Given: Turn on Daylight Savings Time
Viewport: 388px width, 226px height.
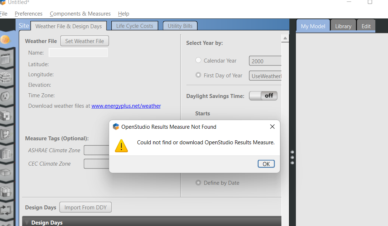Looking at the screenshot, I should (263, 95).
